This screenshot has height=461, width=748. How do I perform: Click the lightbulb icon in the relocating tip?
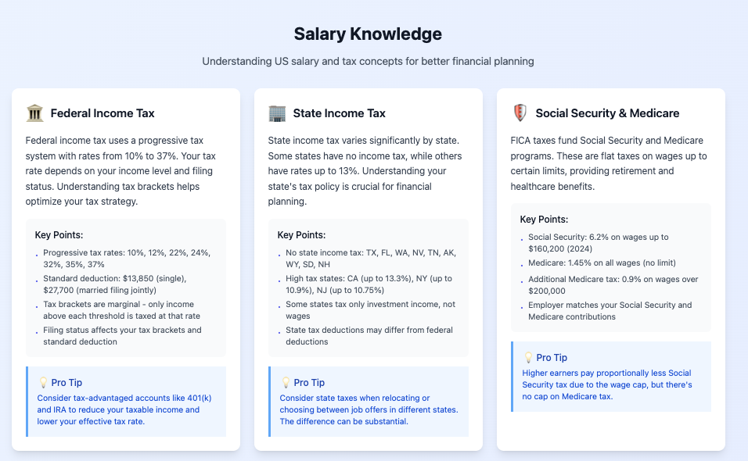(286, 383)
